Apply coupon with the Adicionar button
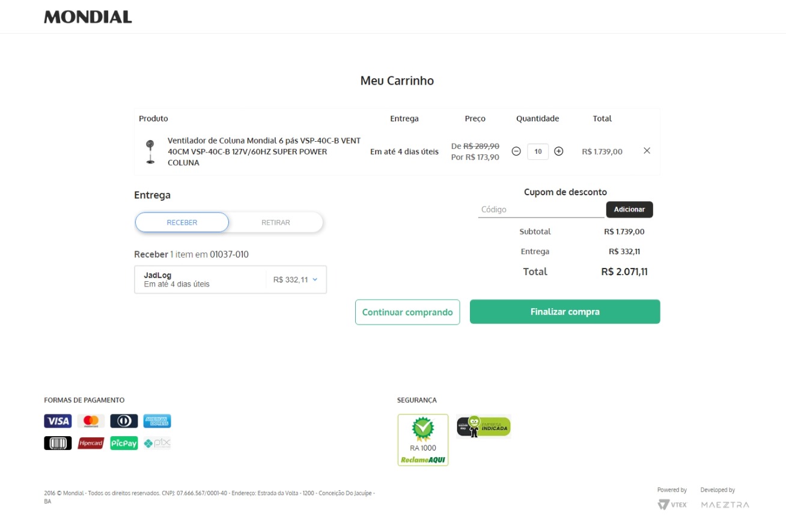Screen dimensions: 786x516 click(x=629, y=210)
